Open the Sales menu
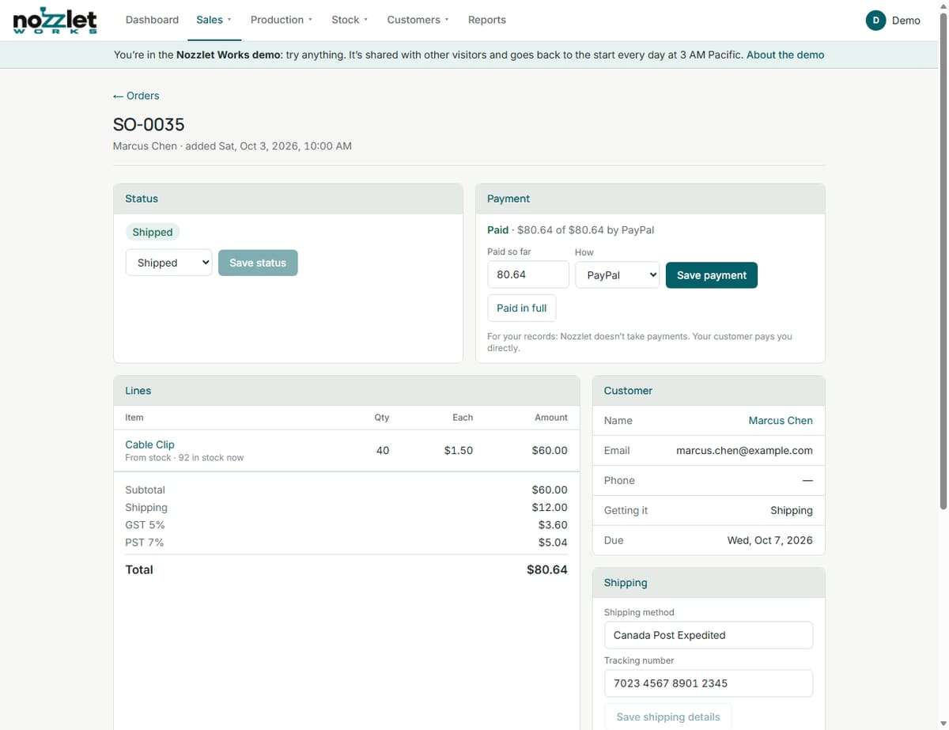 coord(214,20)
